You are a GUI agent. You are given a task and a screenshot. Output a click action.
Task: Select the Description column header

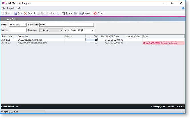(41, 36)
